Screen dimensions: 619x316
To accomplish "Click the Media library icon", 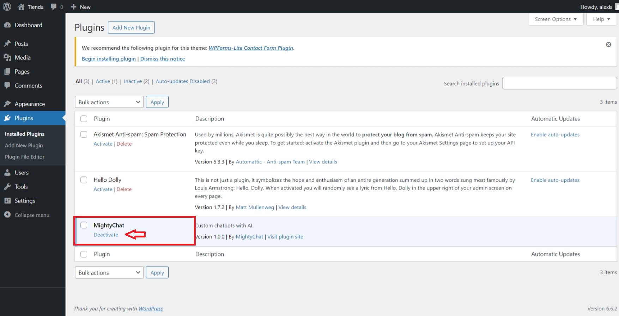I will tap(7, 57).
